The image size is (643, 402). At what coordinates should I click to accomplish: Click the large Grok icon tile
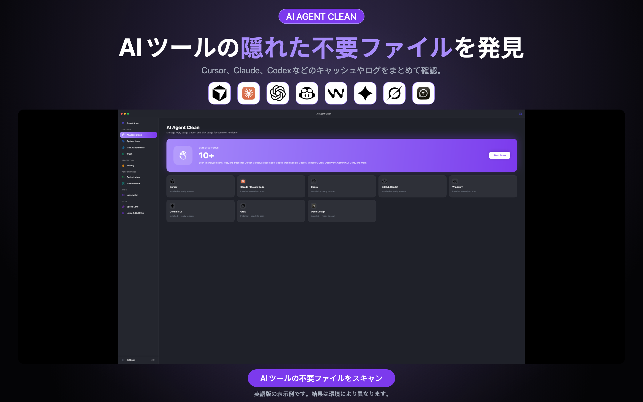point(394,93)
